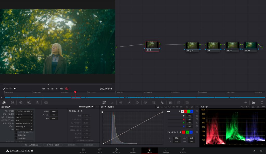Screen dimensions: 266x154
Task: Select node 02 thumbnail in node graph
Action: click(192, 46)
